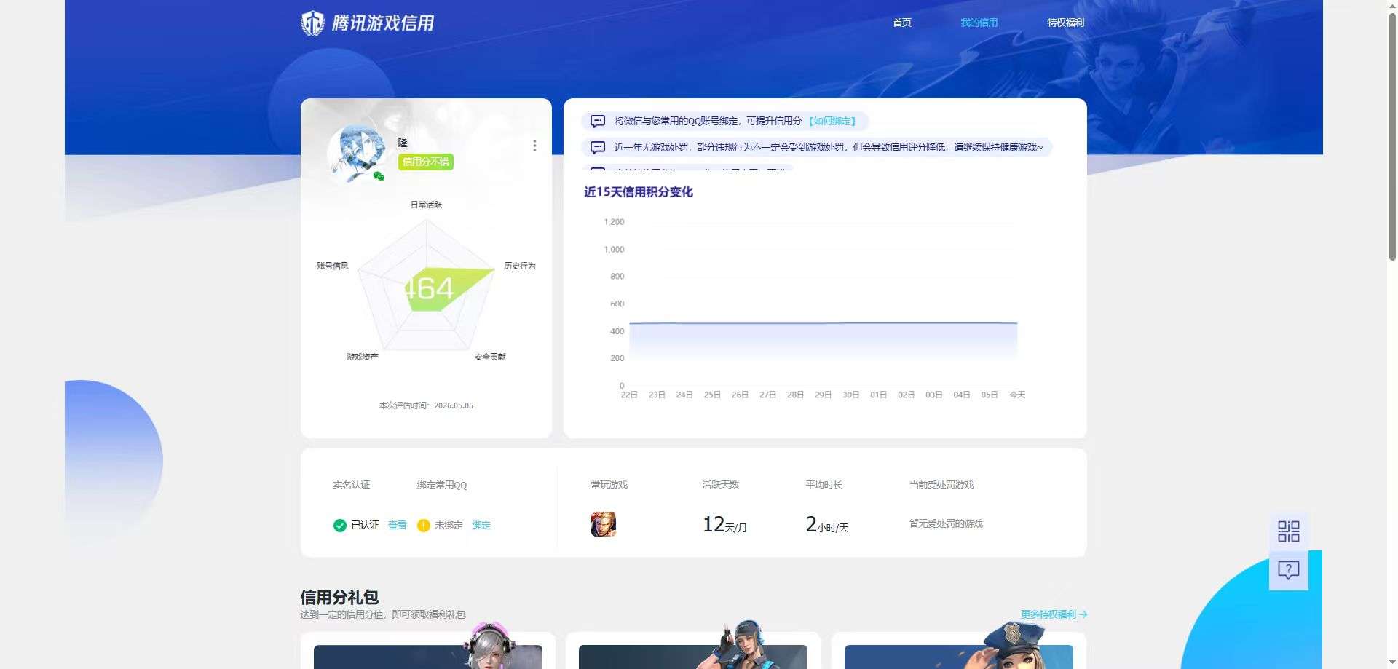Click the chat icon beside punishment notice

point(598,147)
